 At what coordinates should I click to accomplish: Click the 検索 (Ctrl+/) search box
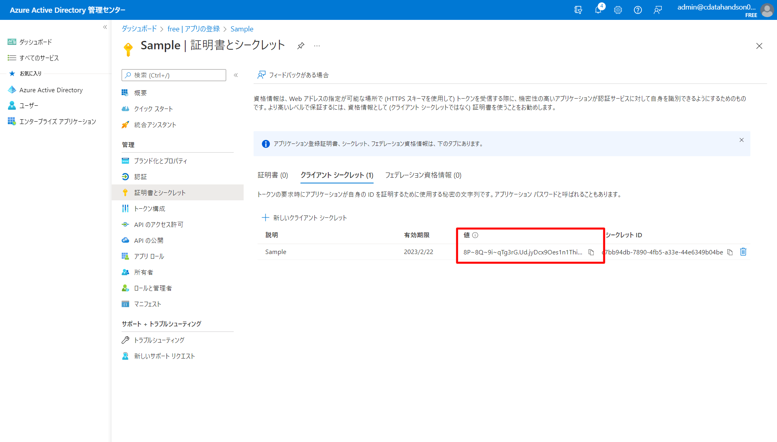[x=174, y=75]
